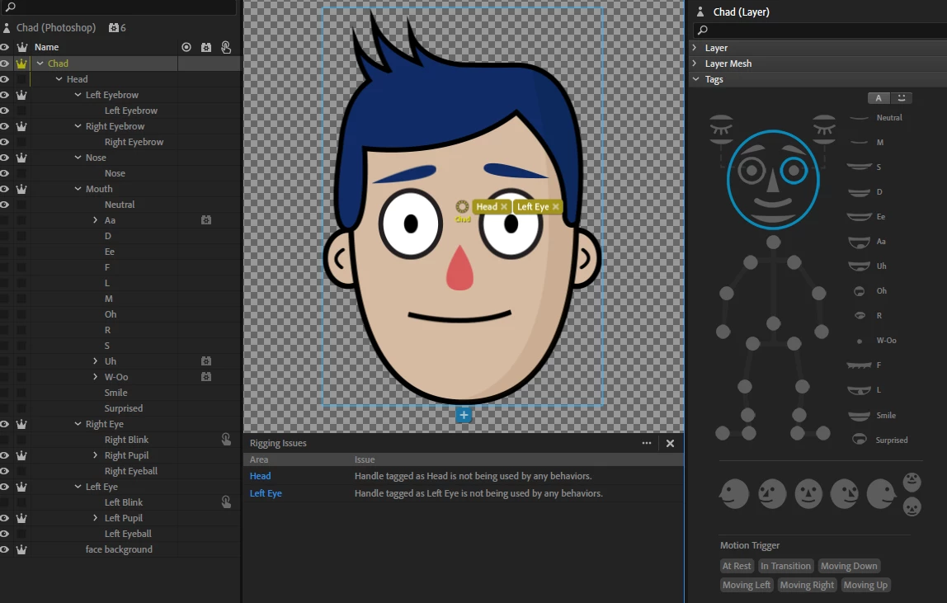Apply the Ee viseme mouth tag
Image resolution: width=947 pixels, height=603 pixels.
859,216
